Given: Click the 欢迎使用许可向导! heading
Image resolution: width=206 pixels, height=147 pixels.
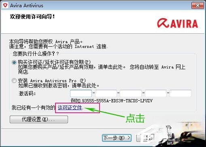Looking at the screenshot, I should pos(32,17).
